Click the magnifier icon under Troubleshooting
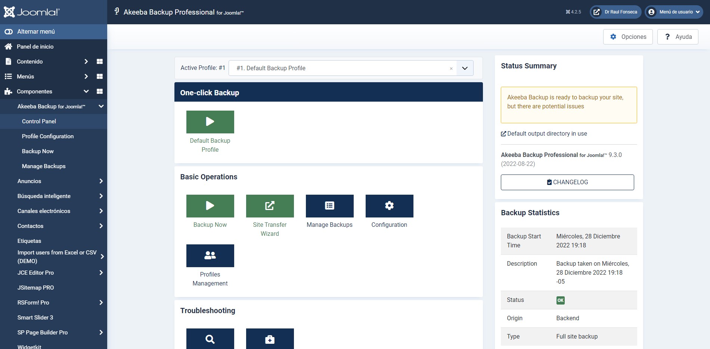The width and height of the screenshot is (710, 349). click(210, 339)
